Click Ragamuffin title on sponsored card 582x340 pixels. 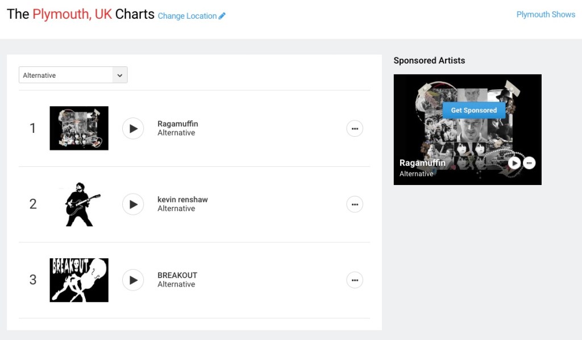(422, 163)
